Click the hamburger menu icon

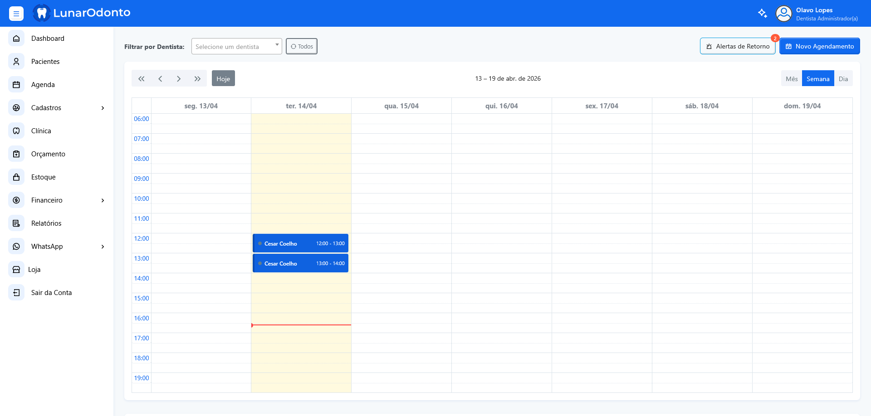coord(16,14)
